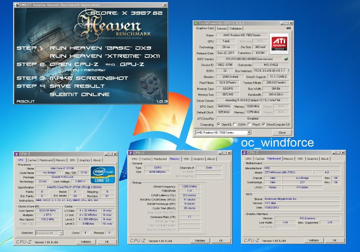
Task: Open Graphics tab in Mainboard CPU-Z window
Action: (312, 159)
